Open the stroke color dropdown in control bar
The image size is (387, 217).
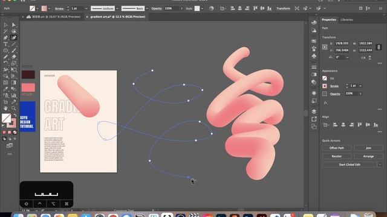[49, 8]
